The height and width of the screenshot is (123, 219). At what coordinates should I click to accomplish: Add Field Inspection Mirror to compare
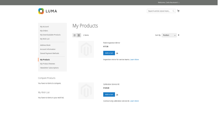(x=117, y=53)
